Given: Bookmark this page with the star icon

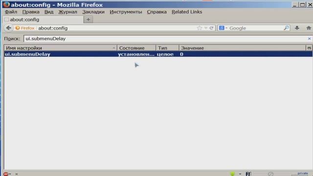Looking at the screenshot, I should point(199,28).
